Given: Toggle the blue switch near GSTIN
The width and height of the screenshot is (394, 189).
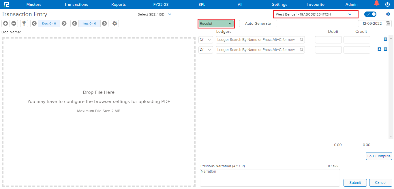Looking at the screenshot, I should click(370, 14).
